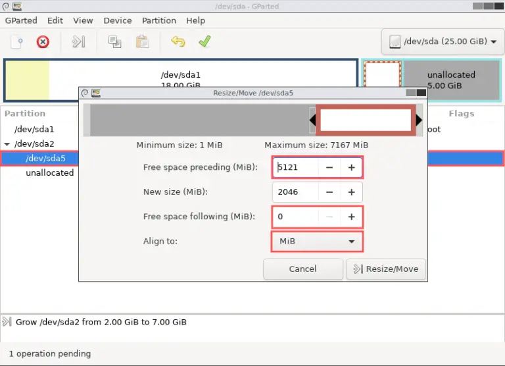
Task: Open the Help menu
Action: 195,20
